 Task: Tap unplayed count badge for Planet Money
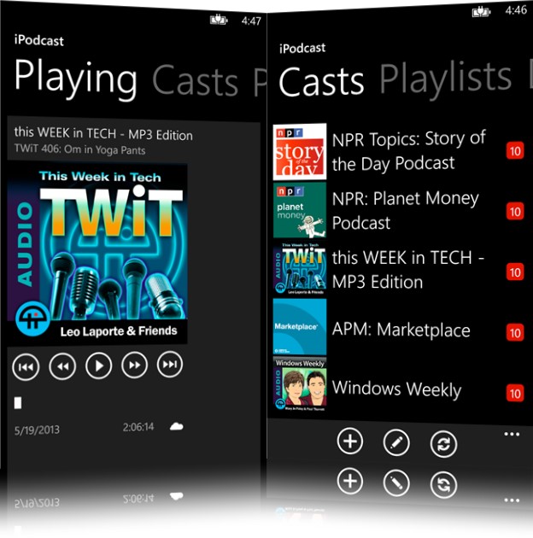pyautogui.click(x=515, y=211)
